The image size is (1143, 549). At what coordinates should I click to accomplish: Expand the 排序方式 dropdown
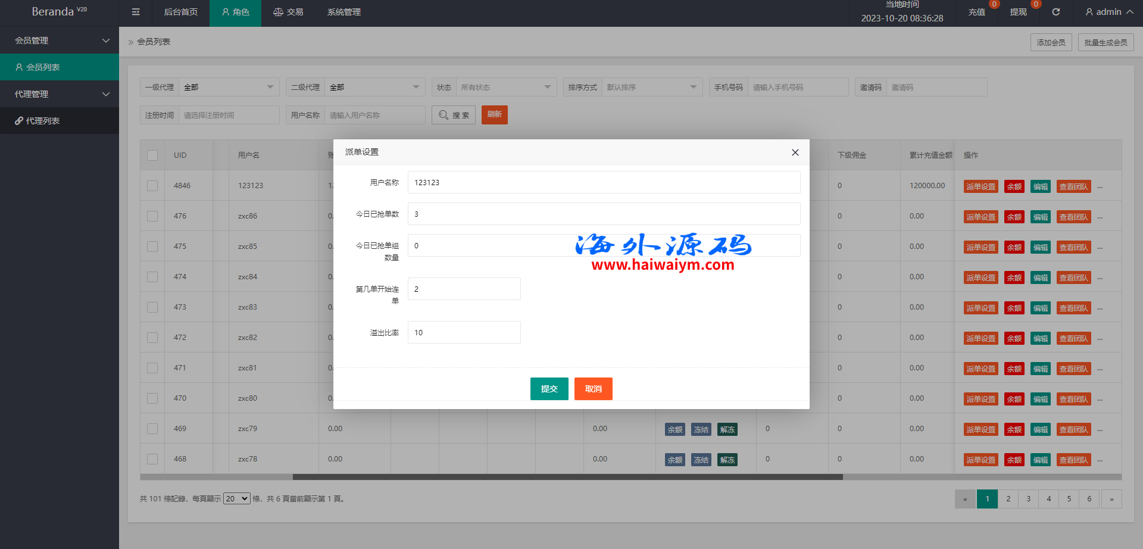pos(651,88)
